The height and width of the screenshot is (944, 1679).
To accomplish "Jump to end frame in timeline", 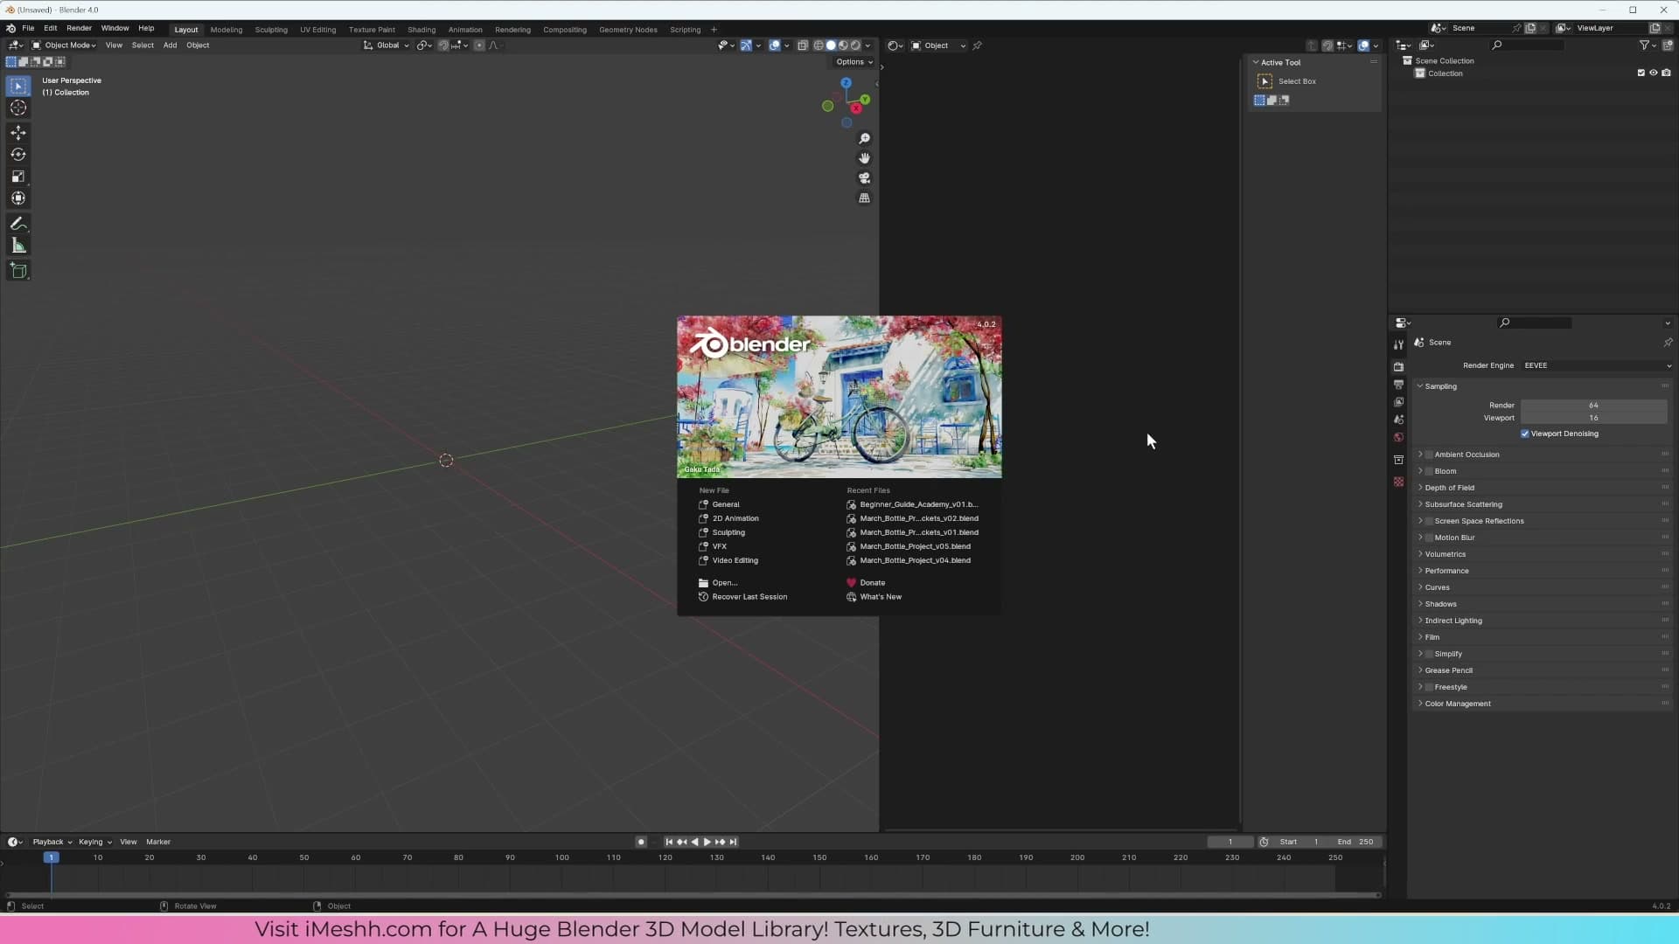I will 734,843.
